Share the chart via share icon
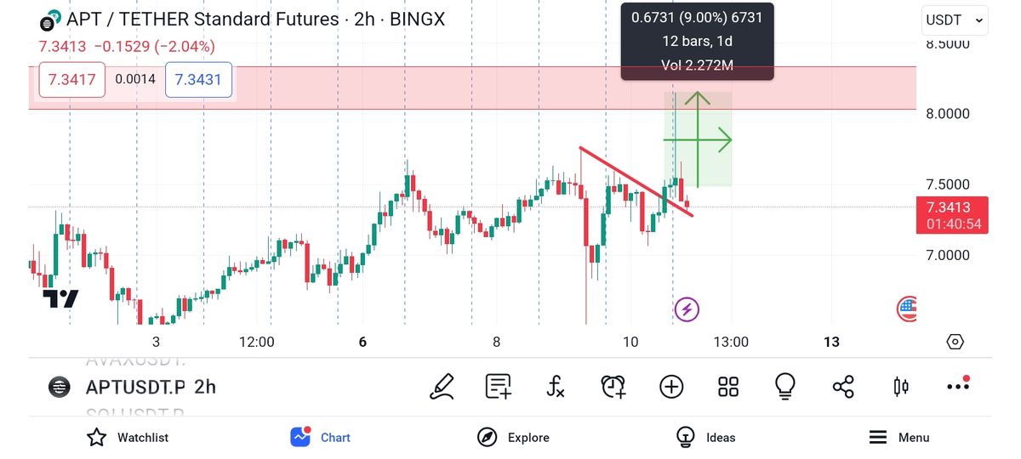 click(x=843, y=388)
